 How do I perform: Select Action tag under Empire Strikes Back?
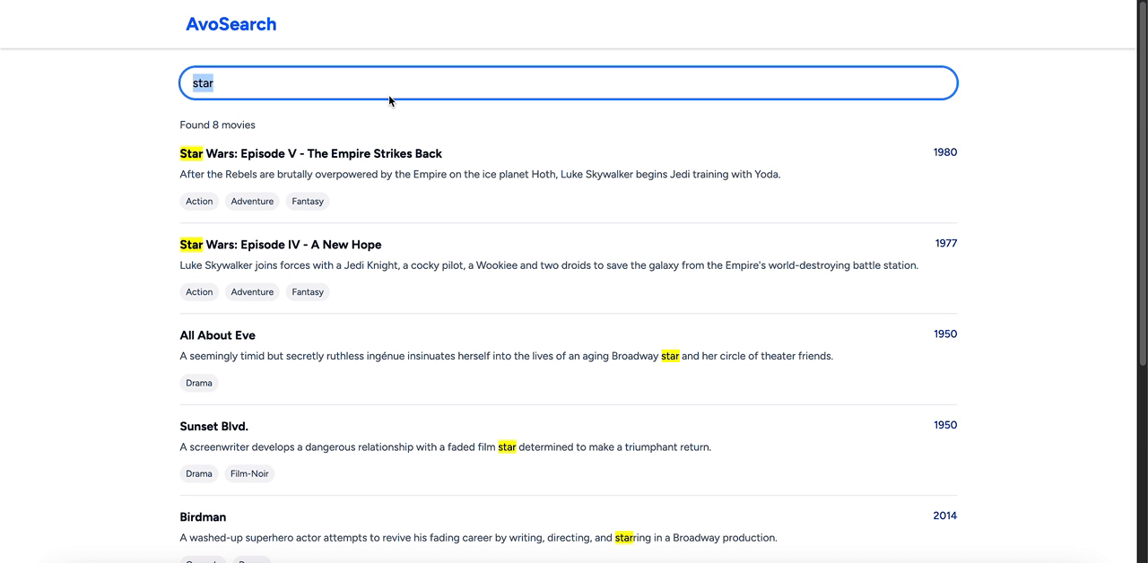pyautogui.click(x=199, y=202)
